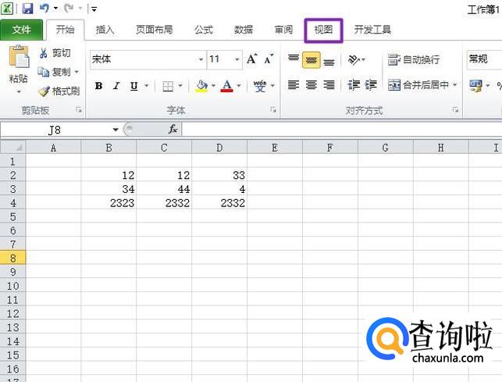Click the fx Insert Function icon

click(x=173, y=130)
